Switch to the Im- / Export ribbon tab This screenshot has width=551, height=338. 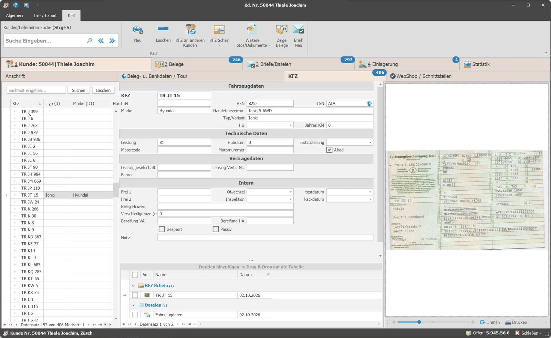[x=45, y=15]
